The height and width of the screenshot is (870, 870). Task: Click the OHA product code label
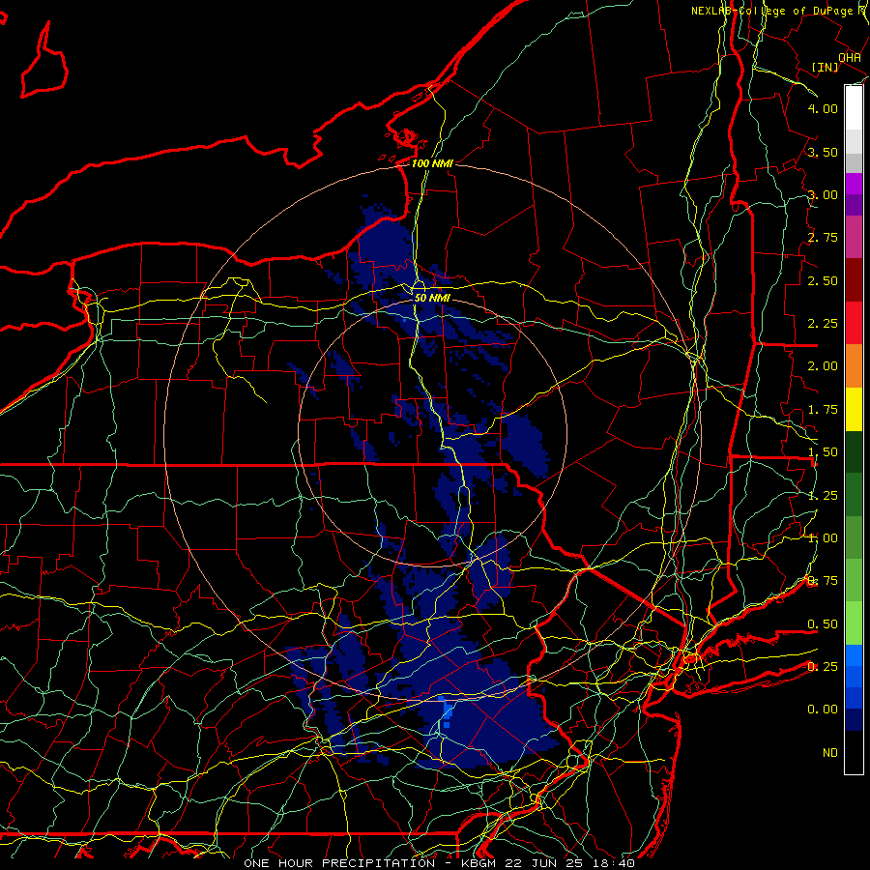pyautogui.click(x=850, y=58)
